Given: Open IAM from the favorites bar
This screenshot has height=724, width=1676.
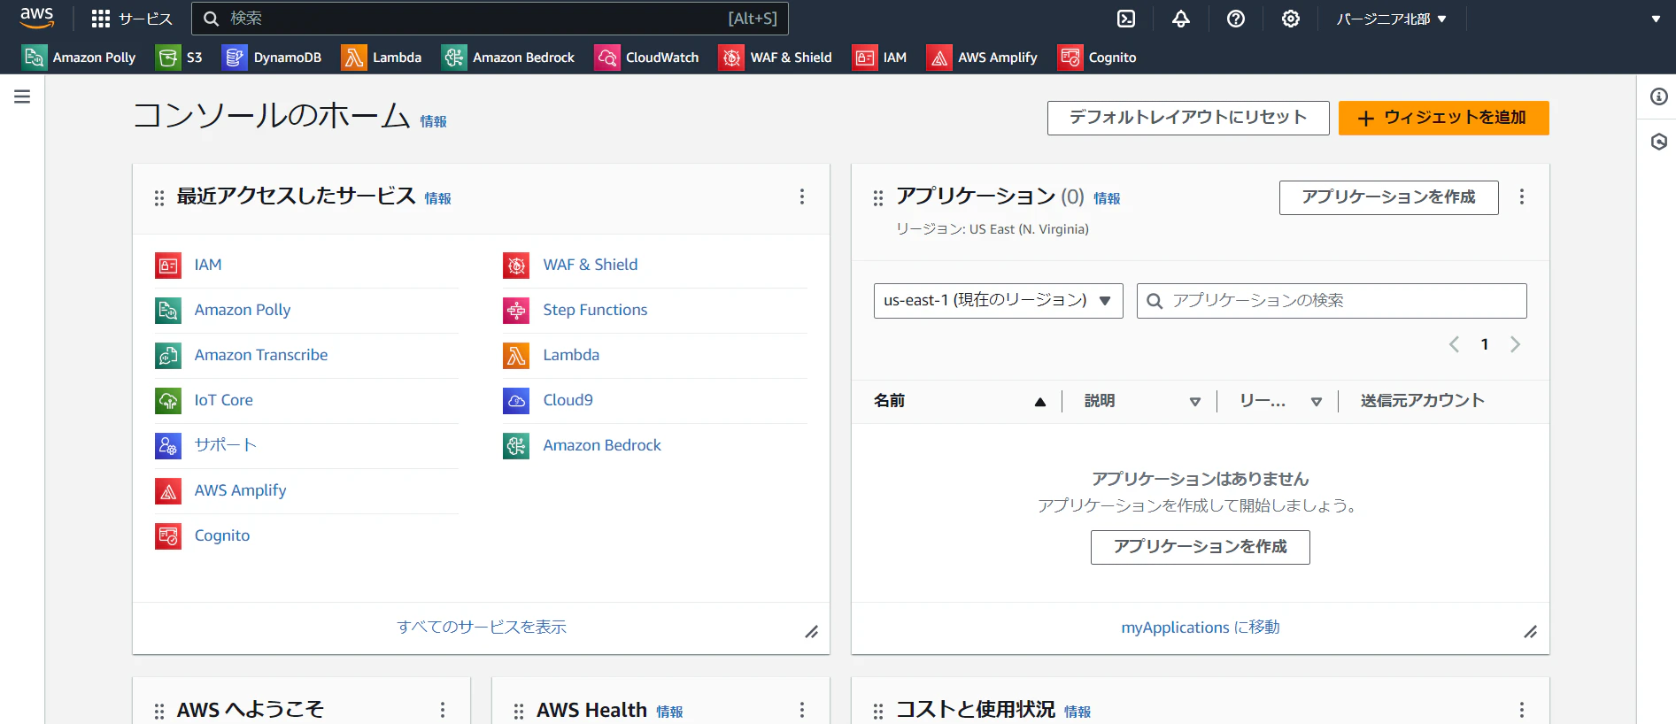Looking at the screenshot, I should click(879, 58).
